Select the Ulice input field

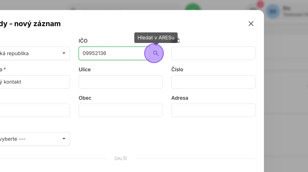click(x=121, y=82)
